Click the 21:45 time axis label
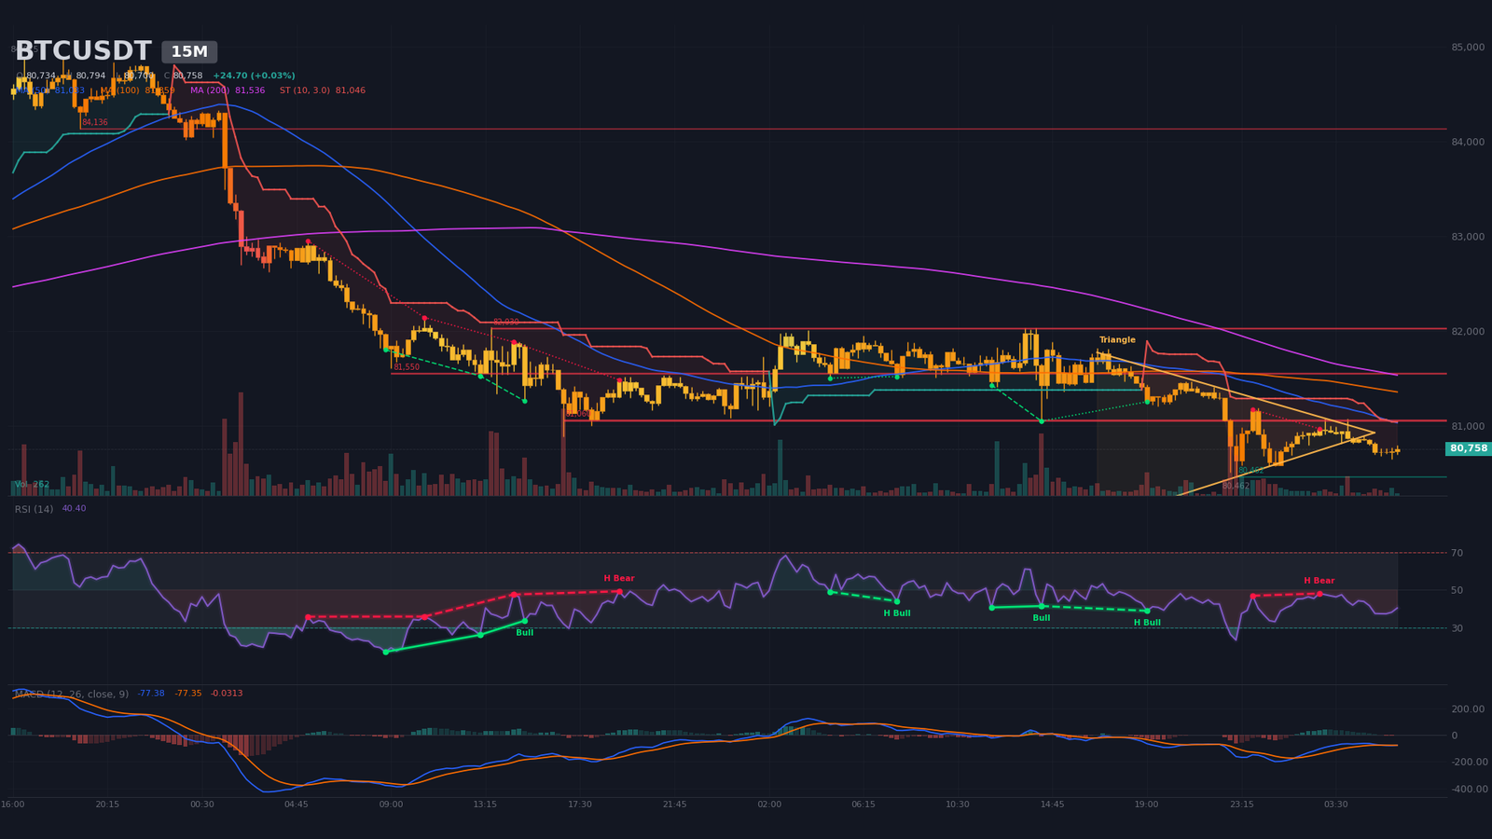 pos(674,805)
